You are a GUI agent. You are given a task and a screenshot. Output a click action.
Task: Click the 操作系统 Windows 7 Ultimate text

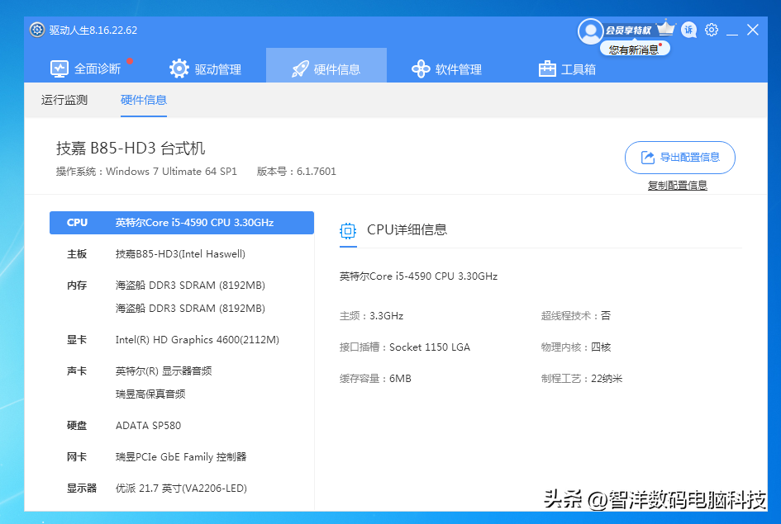point(146,172)
